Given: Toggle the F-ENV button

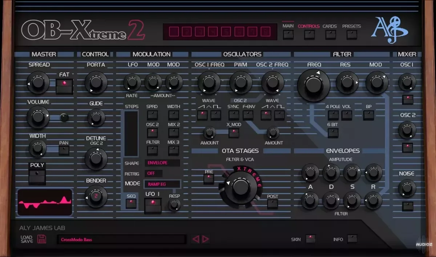Looking at the screenshot, I should (x=248, y=115).
